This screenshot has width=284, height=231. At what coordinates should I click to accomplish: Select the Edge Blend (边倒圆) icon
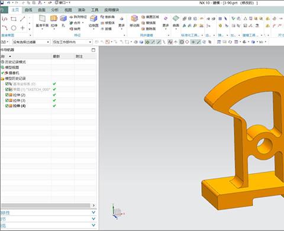point(93,18)
